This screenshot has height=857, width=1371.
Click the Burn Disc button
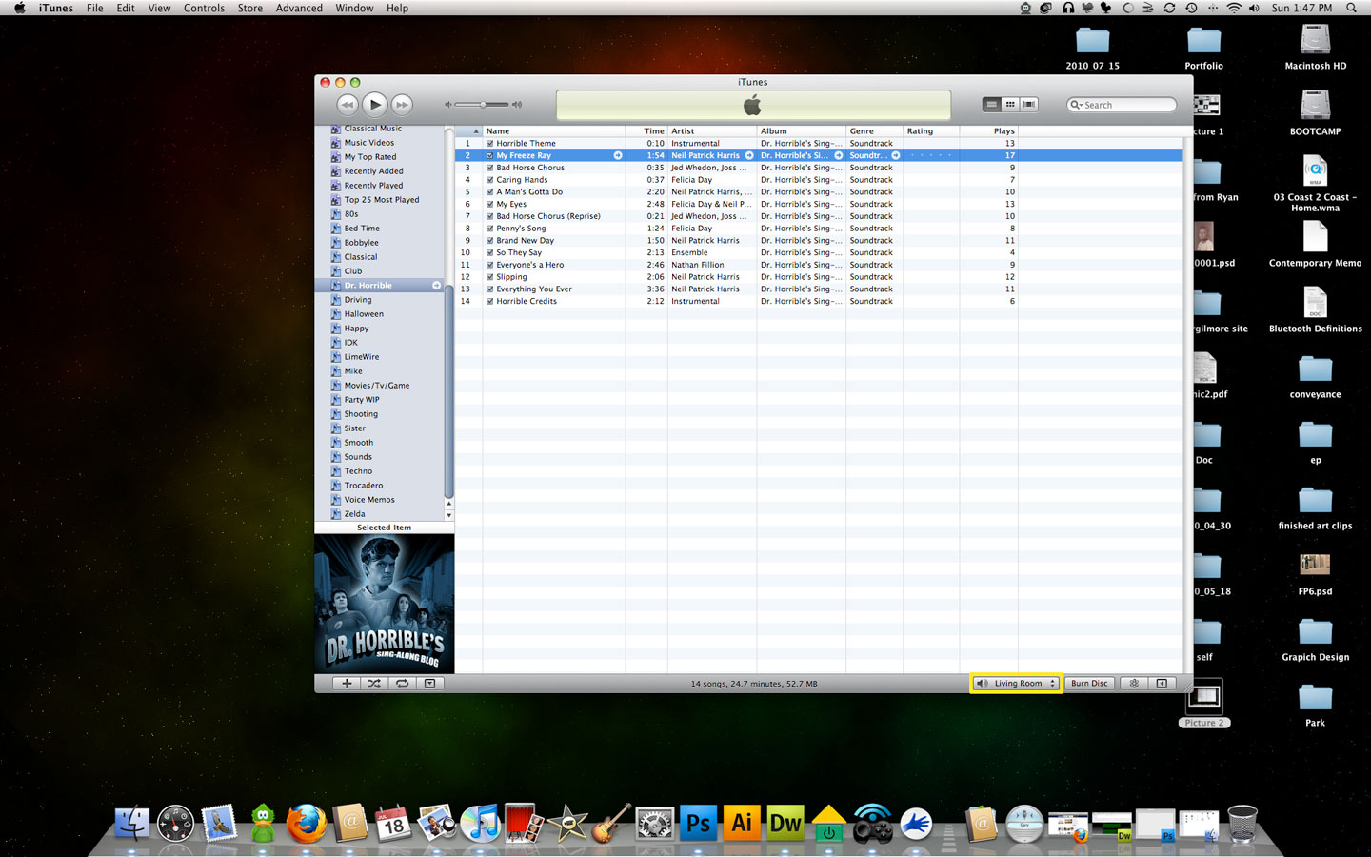pos(1089,683)
